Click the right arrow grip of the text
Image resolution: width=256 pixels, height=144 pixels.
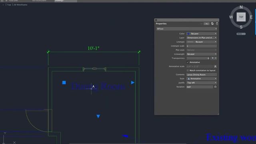132,83
